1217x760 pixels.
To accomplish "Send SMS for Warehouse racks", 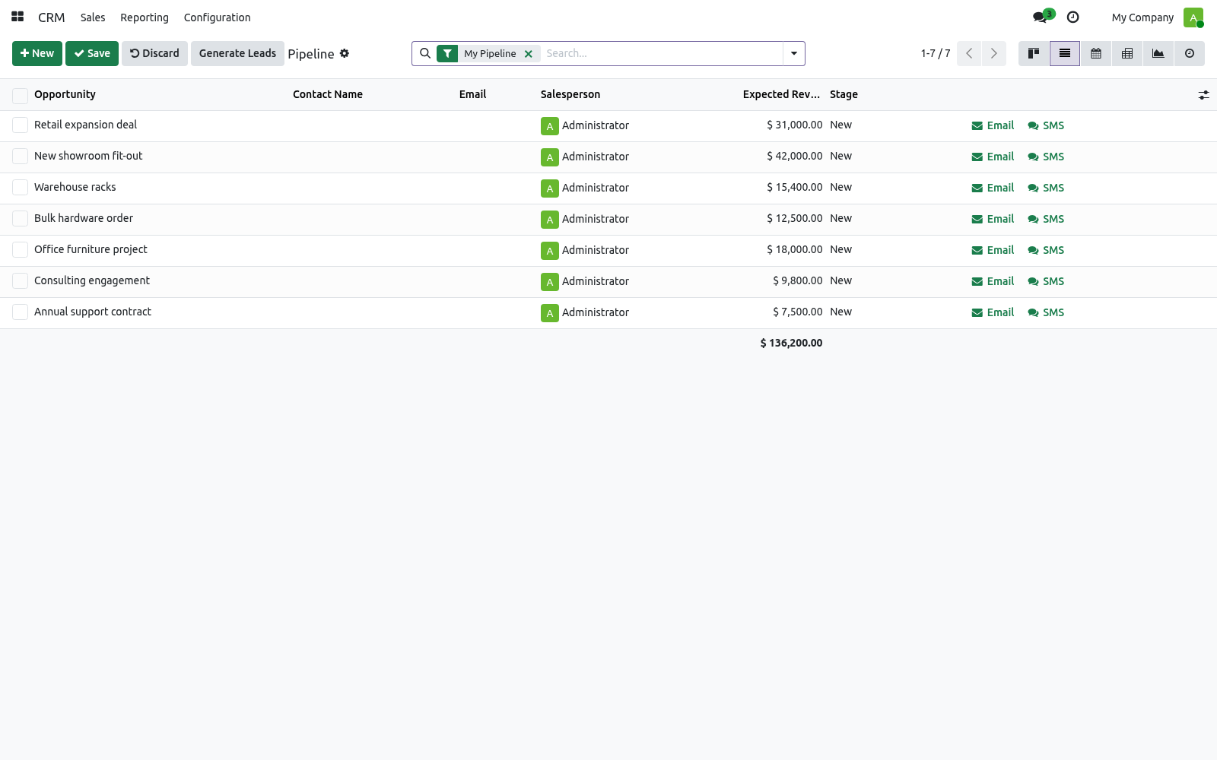I will tap(1046, 188).
